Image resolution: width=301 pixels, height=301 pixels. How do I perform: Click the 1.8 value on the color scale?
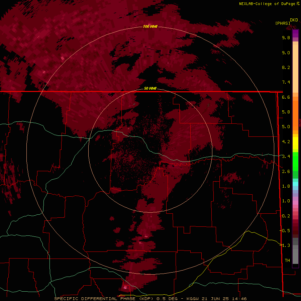[x=286, y=186]
